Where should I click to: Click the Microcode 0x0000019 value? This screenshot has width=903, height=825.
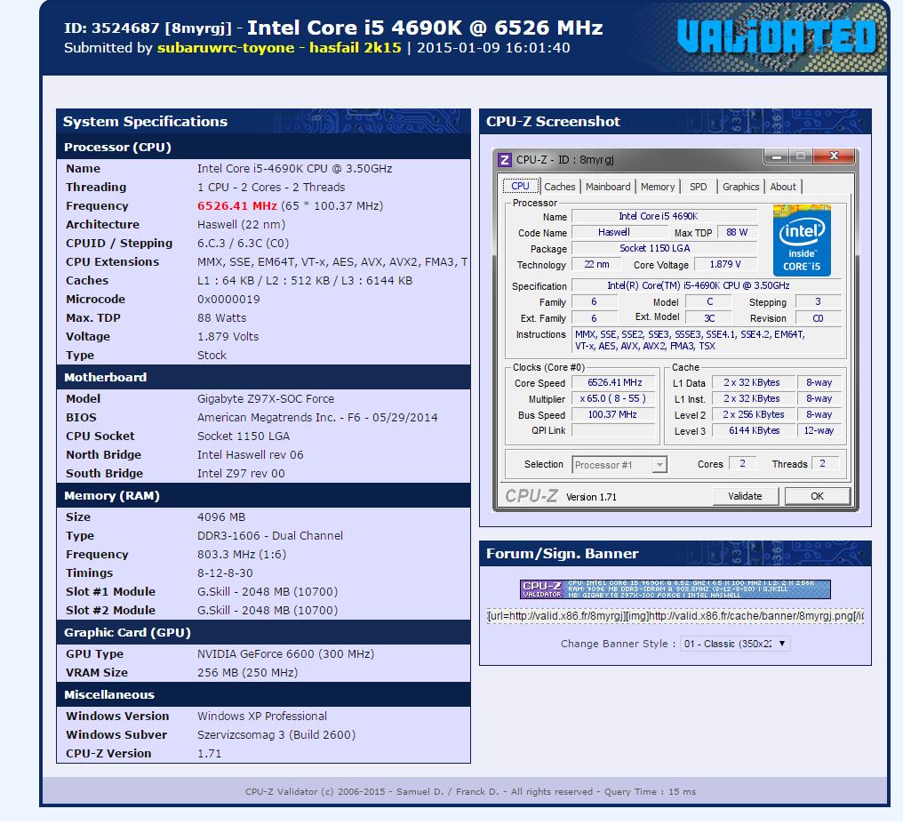click(228, 300)
